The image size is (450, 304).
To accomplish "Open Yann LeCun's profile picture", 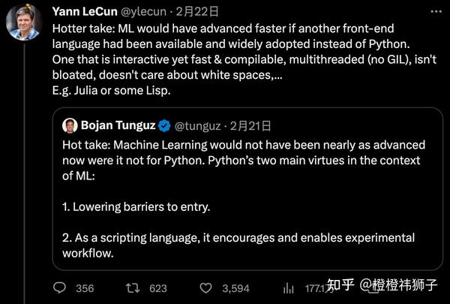I will pyautogui.click(x=25, y=23).
